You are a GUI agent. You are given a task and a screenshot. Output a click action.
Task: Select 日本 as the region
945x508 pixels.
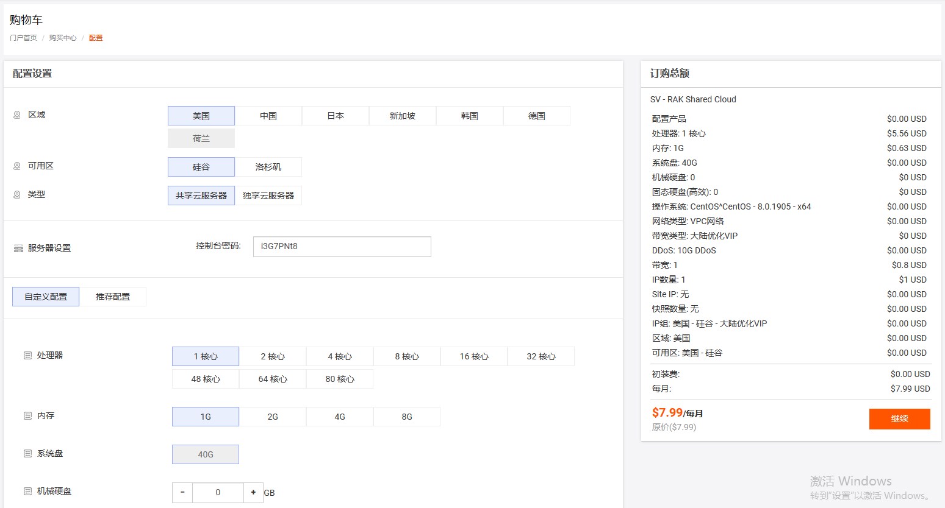[335, 116]
